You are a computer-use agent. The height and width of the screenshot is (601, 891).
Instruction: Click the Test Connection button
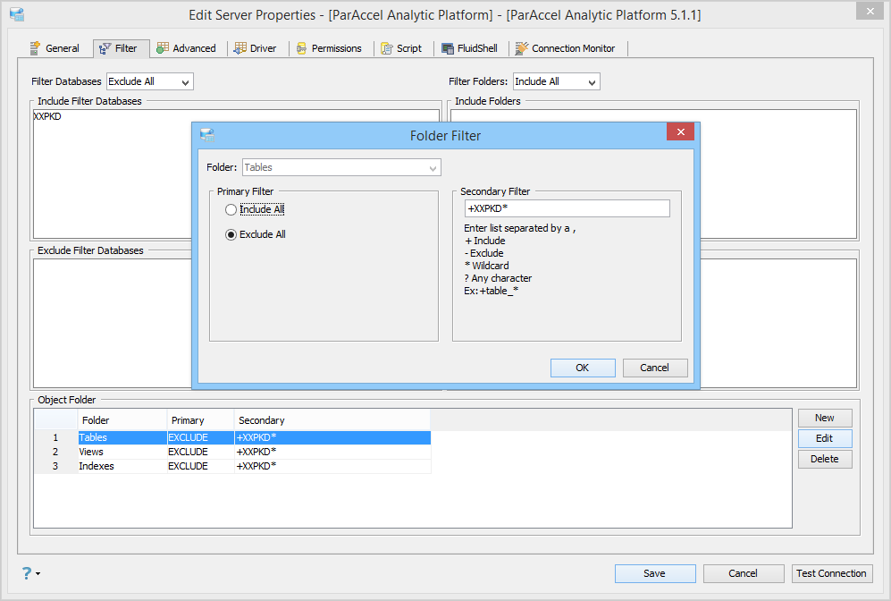point(832,573)
